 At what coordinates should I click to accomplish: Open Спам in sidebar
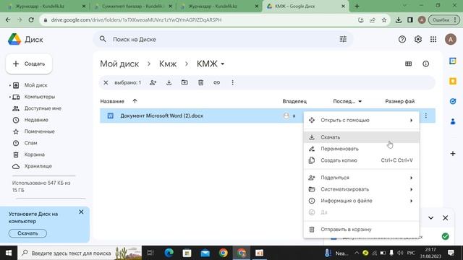click(x=30, y=143)
